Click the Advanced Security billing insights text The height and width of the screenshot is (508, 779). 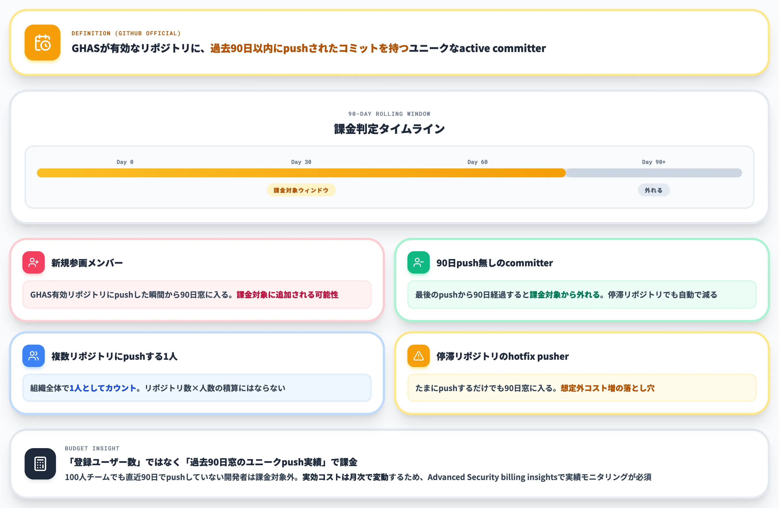point(492,477)
